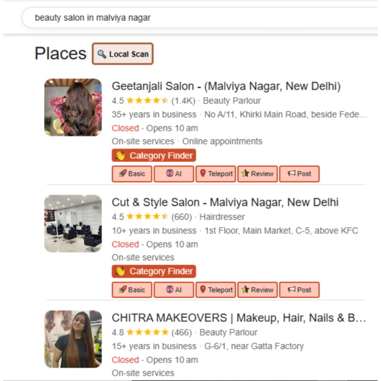Click AI button under Cut & Style Salon
This screenshot has height=381, width=381.
point(174,290)
